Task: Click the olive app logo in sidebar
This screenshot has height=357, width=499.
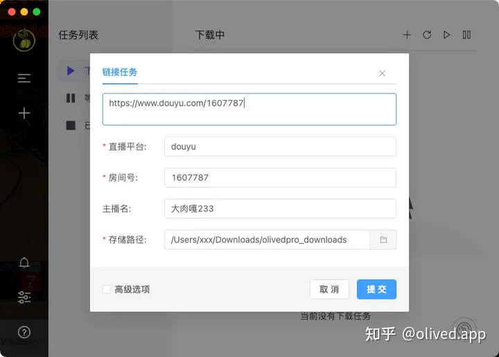Action: [x=24, y=40]
